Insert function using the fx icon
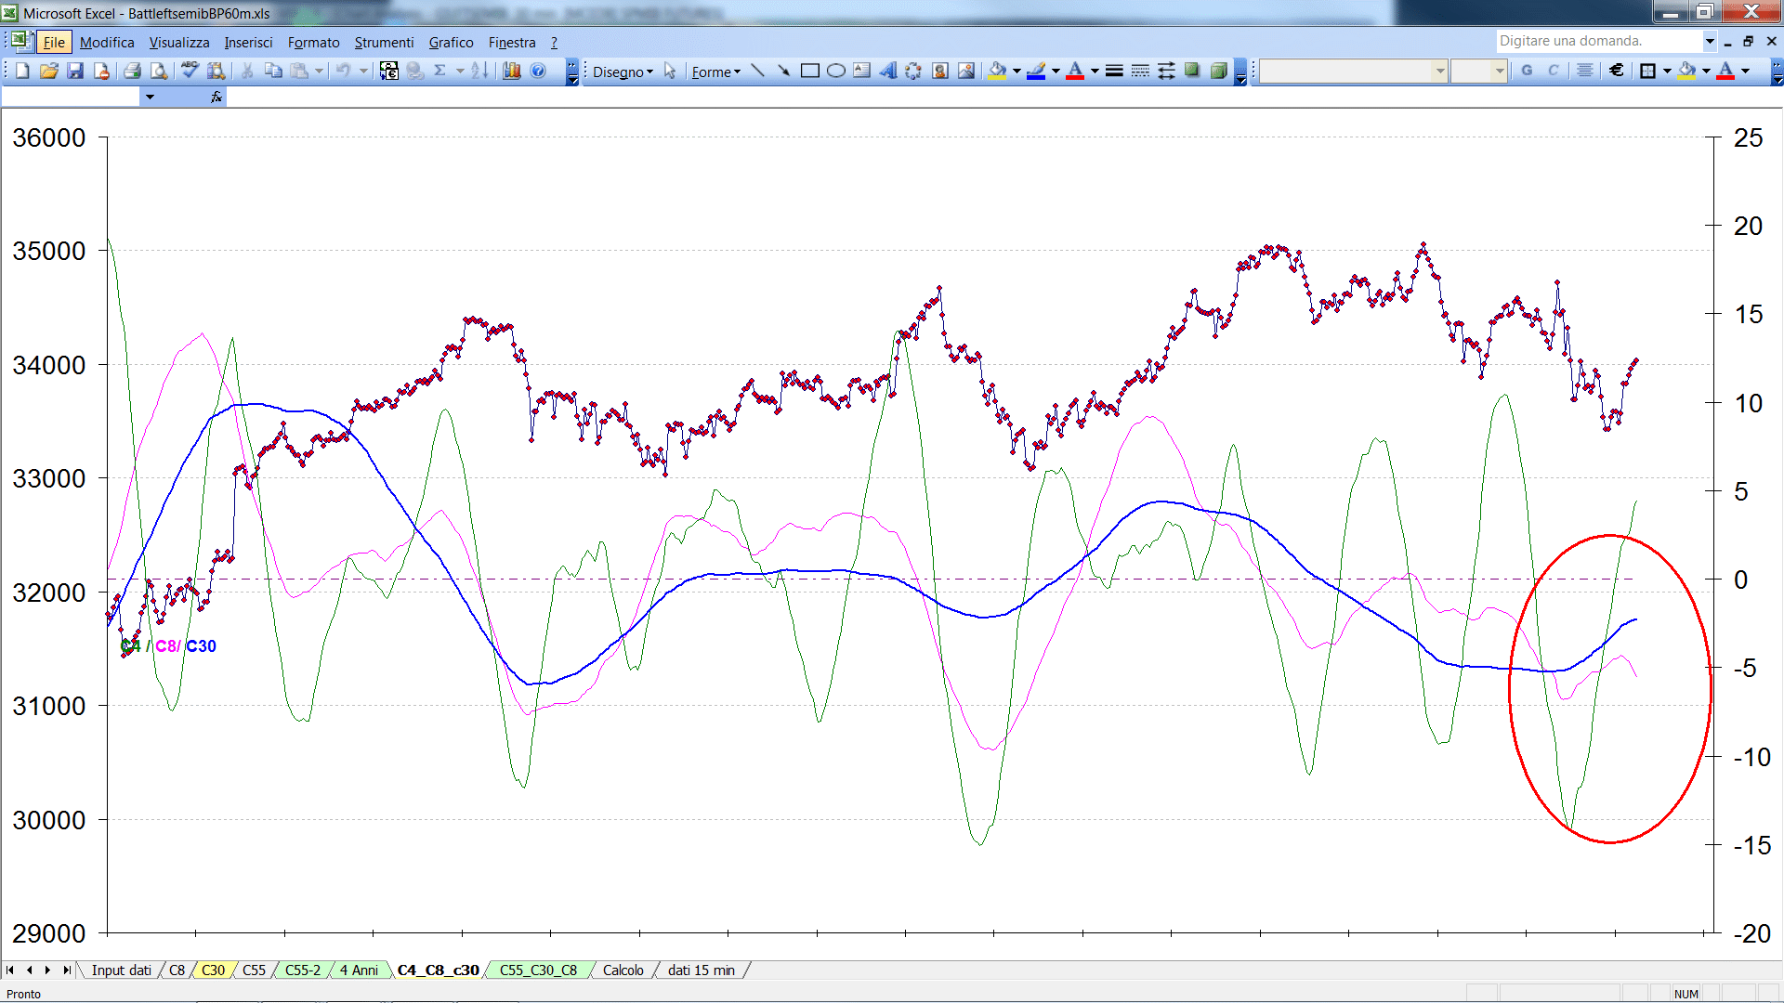The height and width of the screenshot is (1003, 1784). point(216,97)
